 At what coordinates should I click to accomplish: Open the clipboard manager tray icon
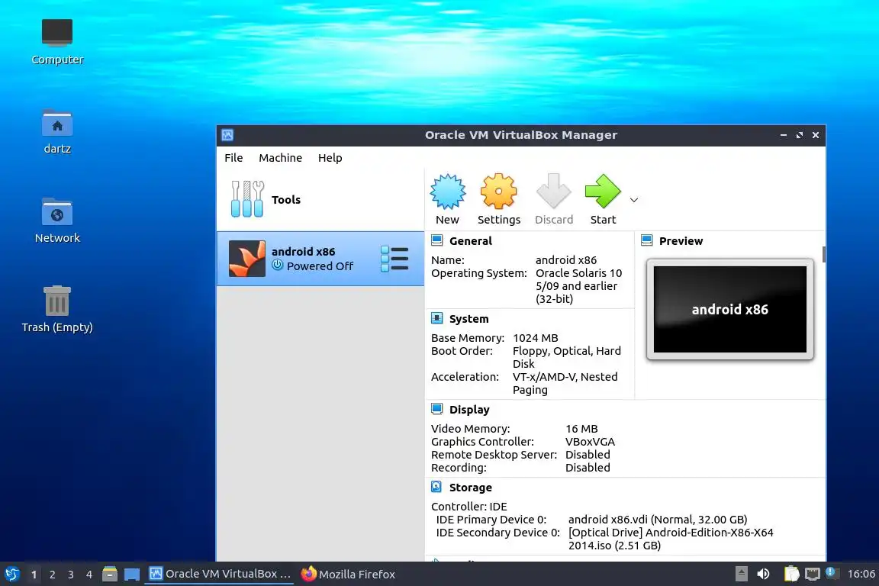pyautogui.click(x=791, y=574)
